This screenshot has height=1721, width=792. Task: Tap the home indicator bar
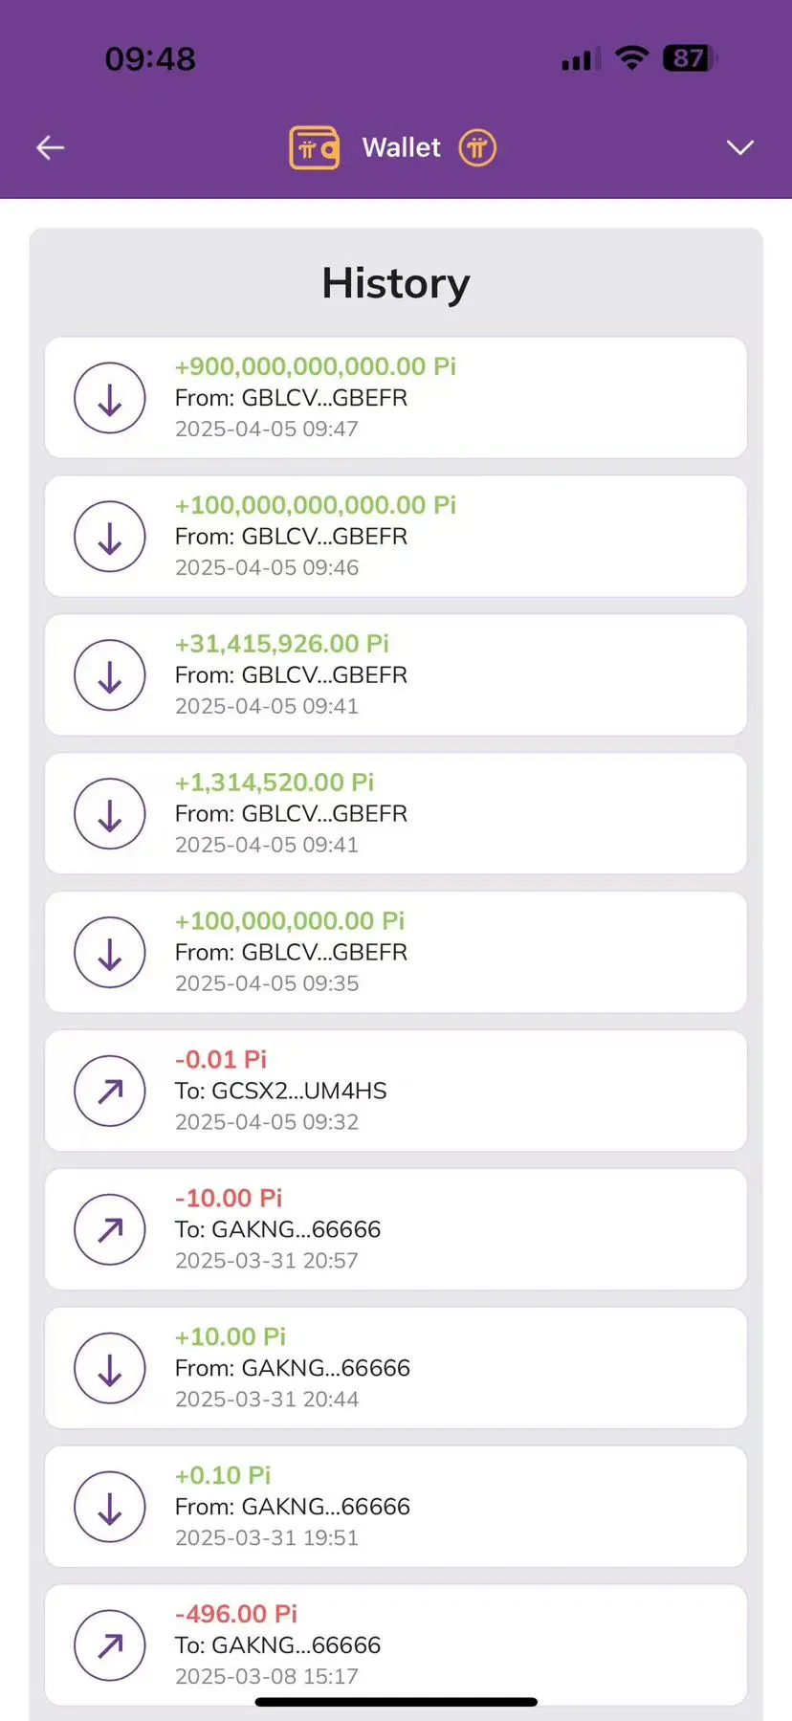(x=396, y=1702)
